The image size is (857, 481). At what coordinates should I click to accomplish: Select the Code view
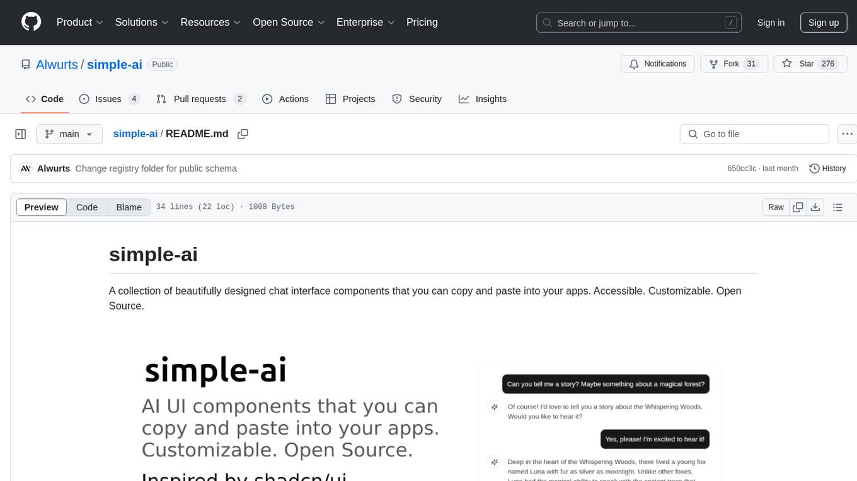coord(87,207)
